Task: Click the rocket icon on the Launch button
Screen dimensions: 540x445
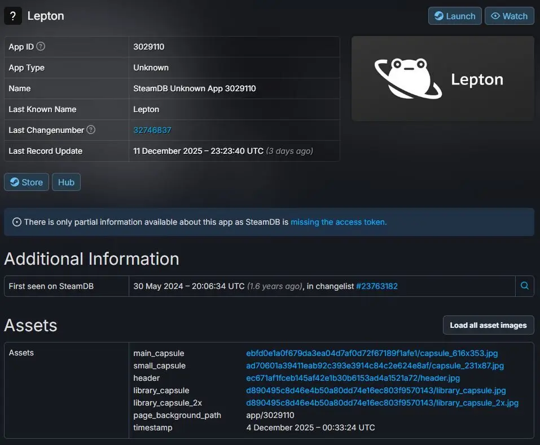Action: click(440, 16)
